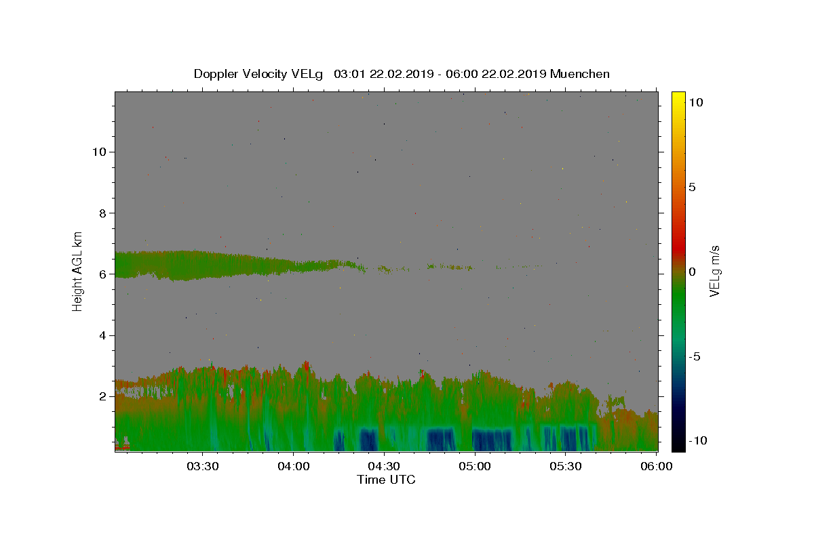
Task: Click the '04:00' time tick label
Action: [294, 466]
